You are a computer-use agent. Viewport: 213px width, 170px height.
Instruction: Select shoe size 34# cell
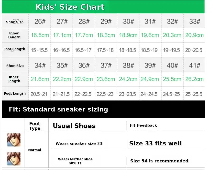point(40,65)
